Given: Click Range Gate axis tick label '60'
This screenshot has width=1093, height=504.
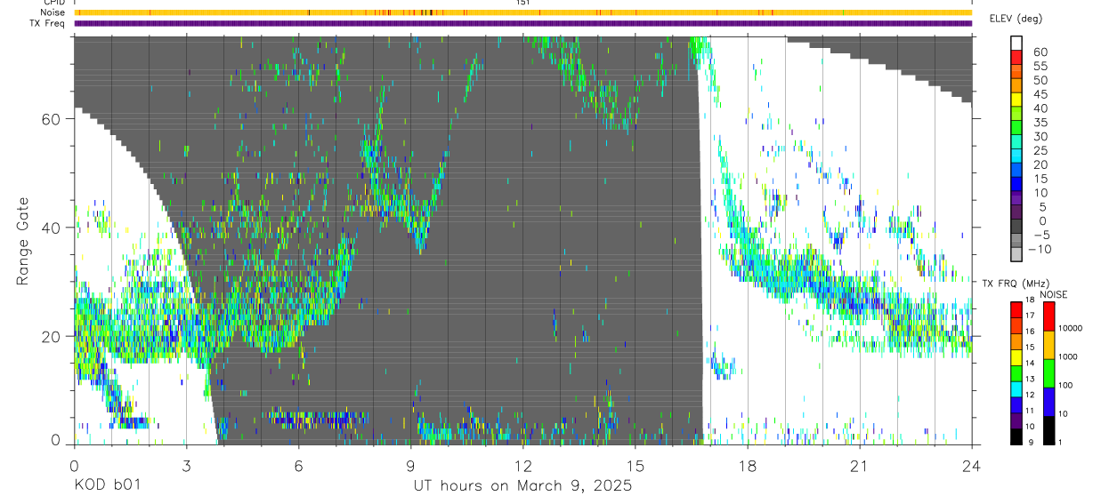Looking at the screenshot, I should click(x=51, y=119).
